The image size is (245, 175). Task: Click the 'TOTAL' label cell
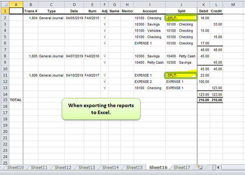click(16, 100)
